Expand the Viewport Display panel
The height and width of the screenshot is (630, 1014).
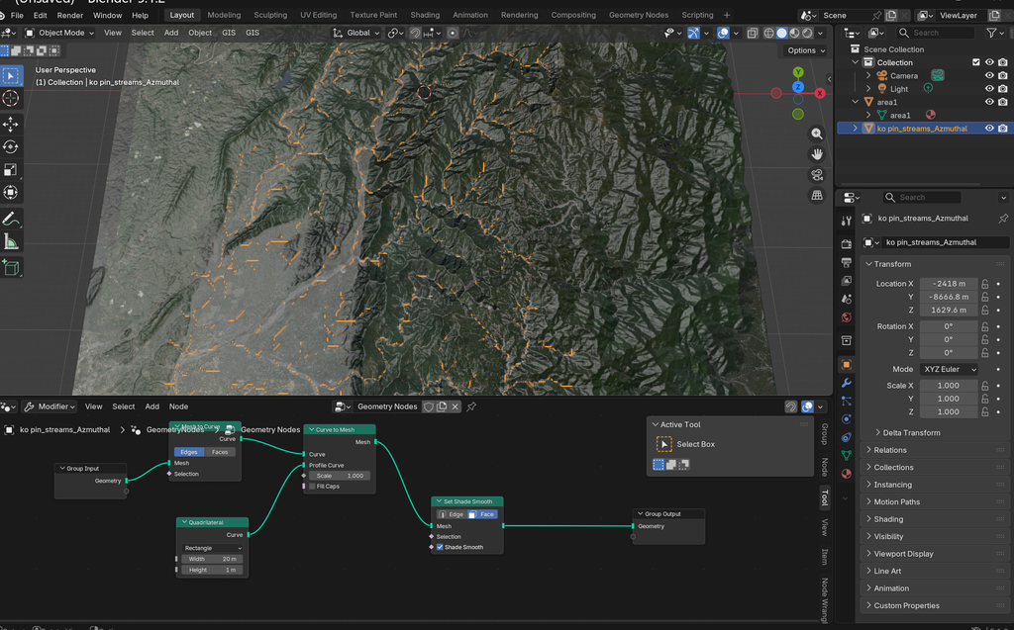click(903, 554)
